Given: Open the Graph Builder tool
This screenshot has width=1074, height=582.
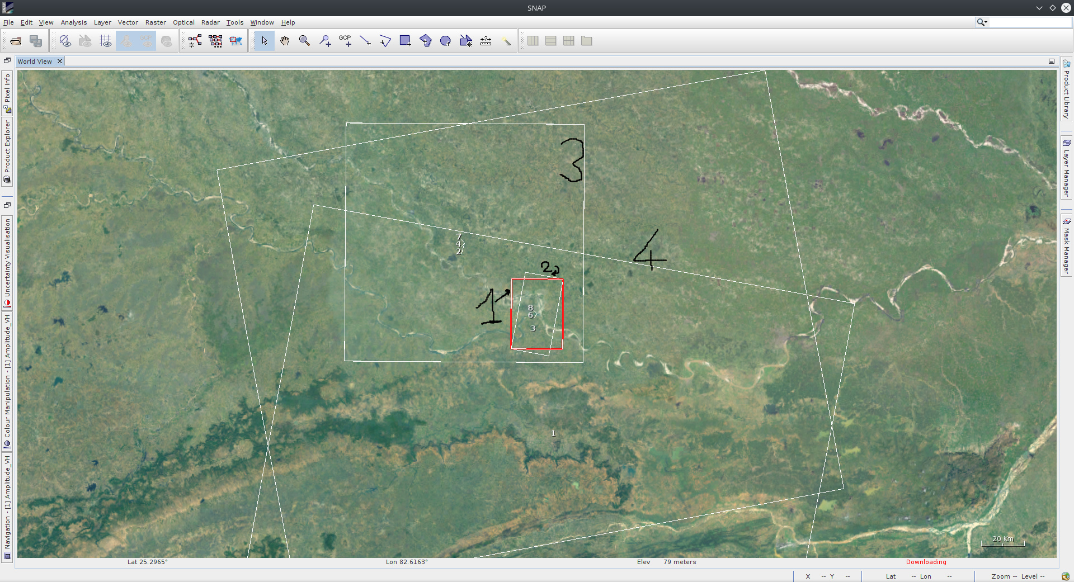Looking at the screenshot, I should 195,41.
